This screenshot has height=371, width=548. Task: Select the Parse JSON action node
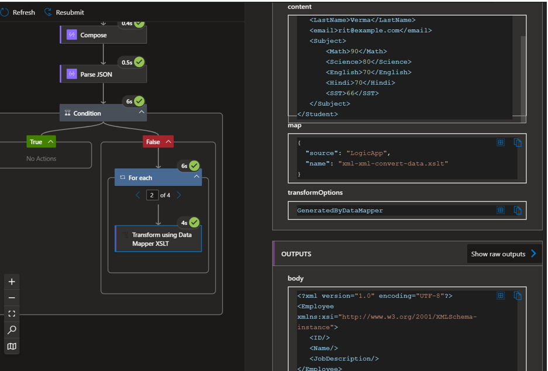pos(103,74)
